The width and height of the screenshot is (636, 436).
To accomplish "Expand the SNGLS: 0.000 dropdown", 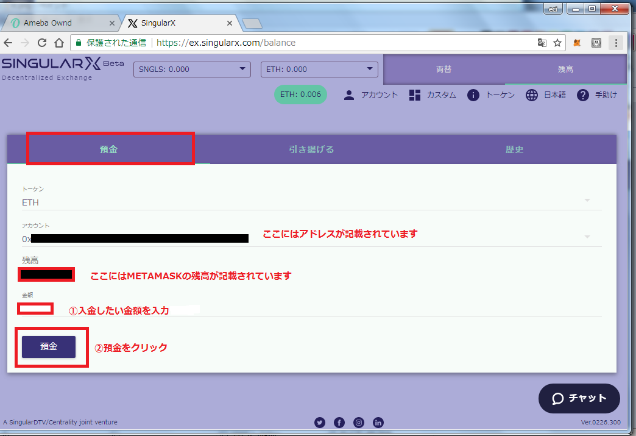I will (x=192, y=70).
